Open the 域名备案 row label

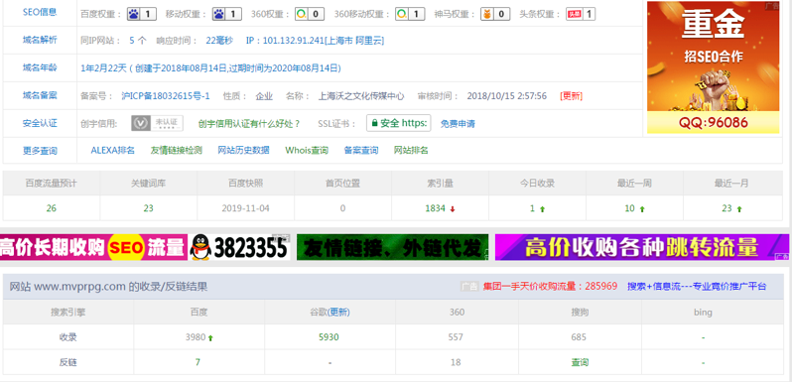pyautogui.click(x=40, y=95)
